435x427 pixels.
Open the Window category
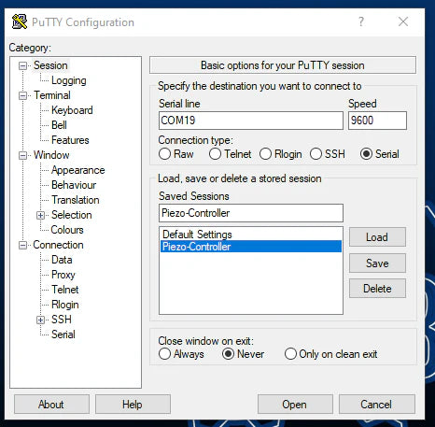point(51,155)
